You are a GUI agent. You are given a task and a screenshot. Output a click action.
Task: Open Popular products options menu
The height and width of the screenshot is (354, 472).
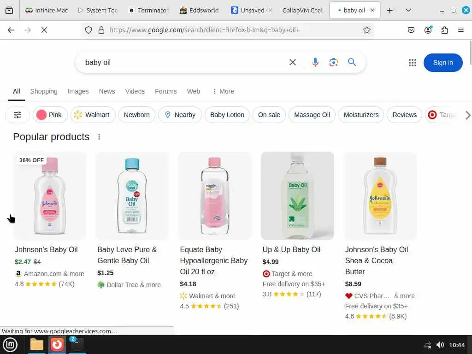click(x=99, y=137)
